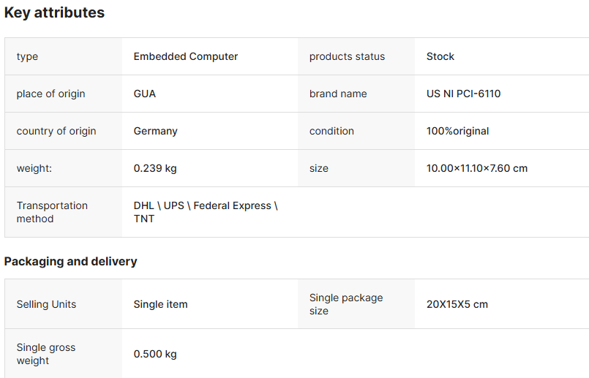Select the Germany value cell
589x378 pixels.
(x=156, y=131)
